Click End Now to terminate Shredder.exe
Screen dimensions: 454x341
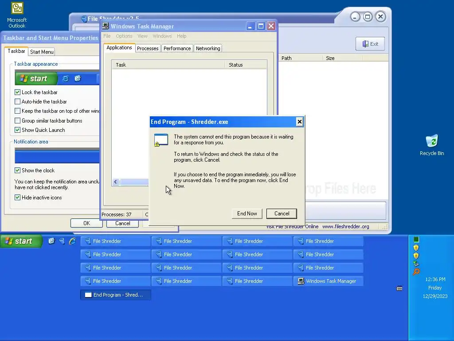(247, 214)
